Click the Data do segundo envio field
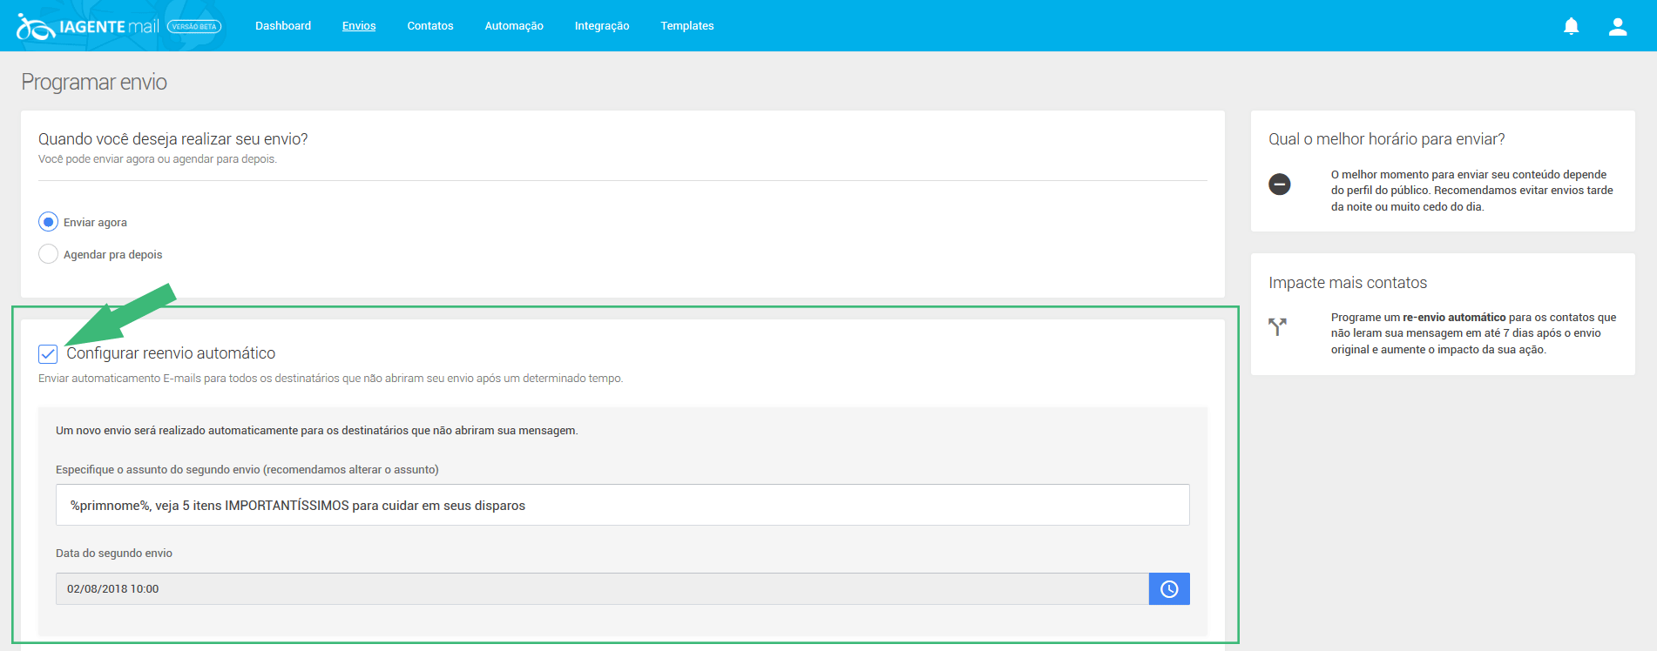Viewport: 1657px width, 651px height. (x=601, y=589)
